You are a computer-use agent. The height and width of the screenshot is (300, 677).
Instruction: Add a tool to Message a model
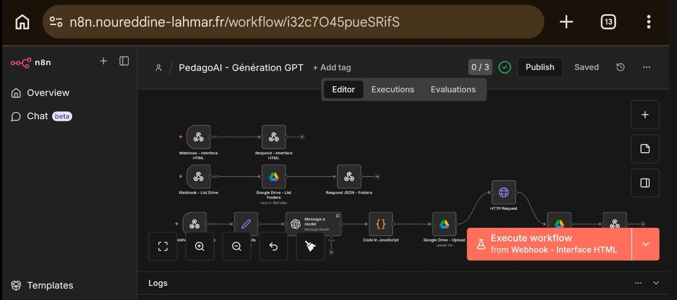331,252
